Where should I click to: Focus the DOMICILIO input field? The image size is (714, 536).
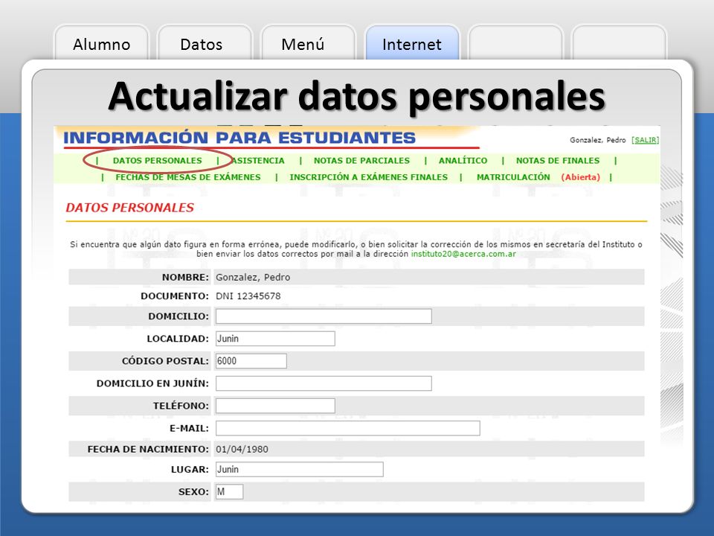click(x=324, y=316)
